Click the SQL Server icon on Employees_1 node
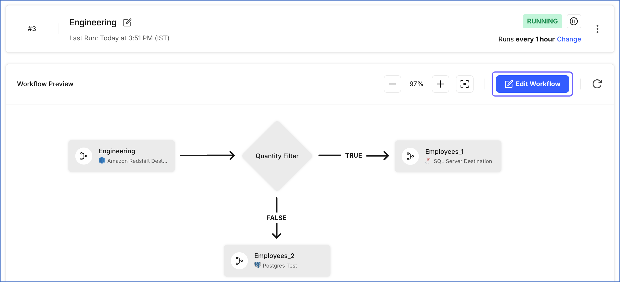This screenshot has width=620, height=282. click(x=428, y=161)
